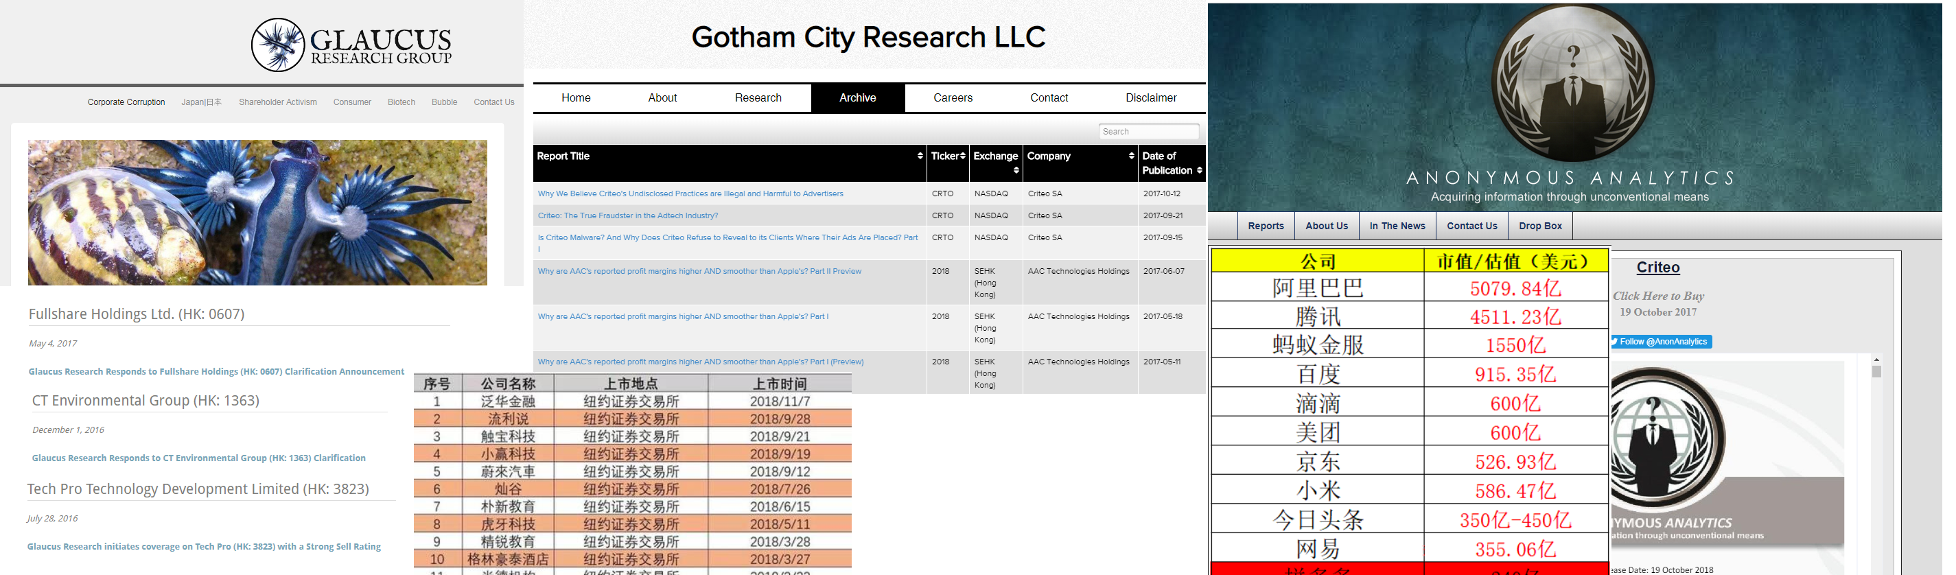Open the Gotham City Research About tab

(662, 98)
